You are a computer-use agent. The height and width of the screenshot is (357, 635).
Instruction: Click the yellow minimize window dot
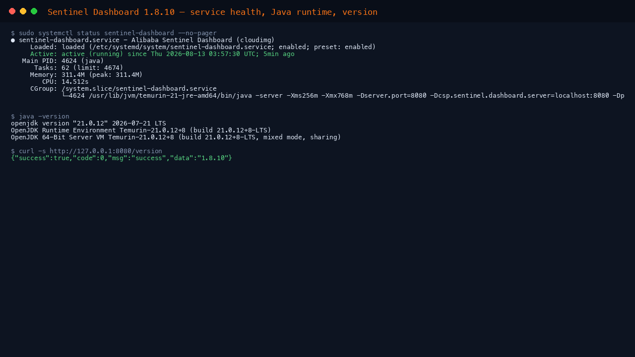click(23, 11)
